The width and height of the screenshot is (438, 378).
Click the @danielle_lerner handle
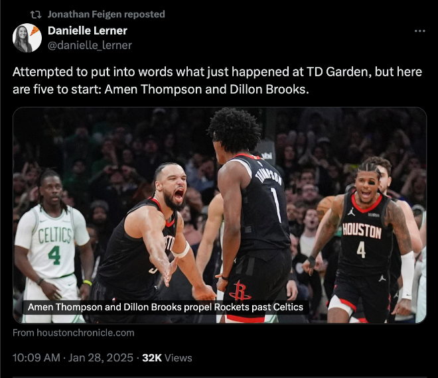90,45
